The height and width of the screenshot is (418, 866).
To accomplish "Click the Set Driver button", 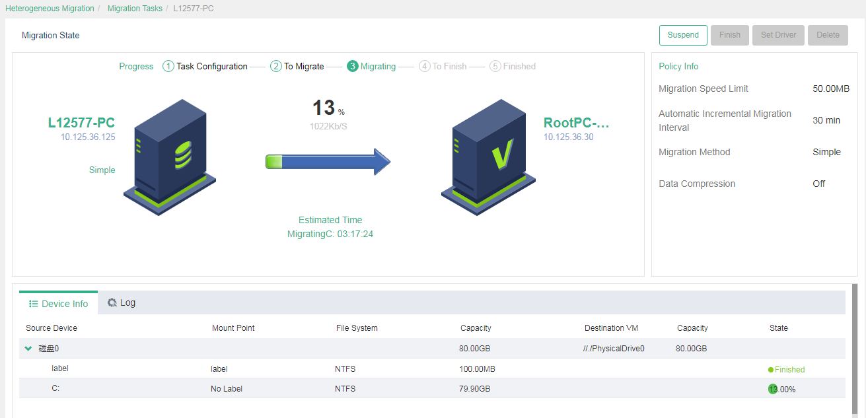I will [x=778, y=35].
